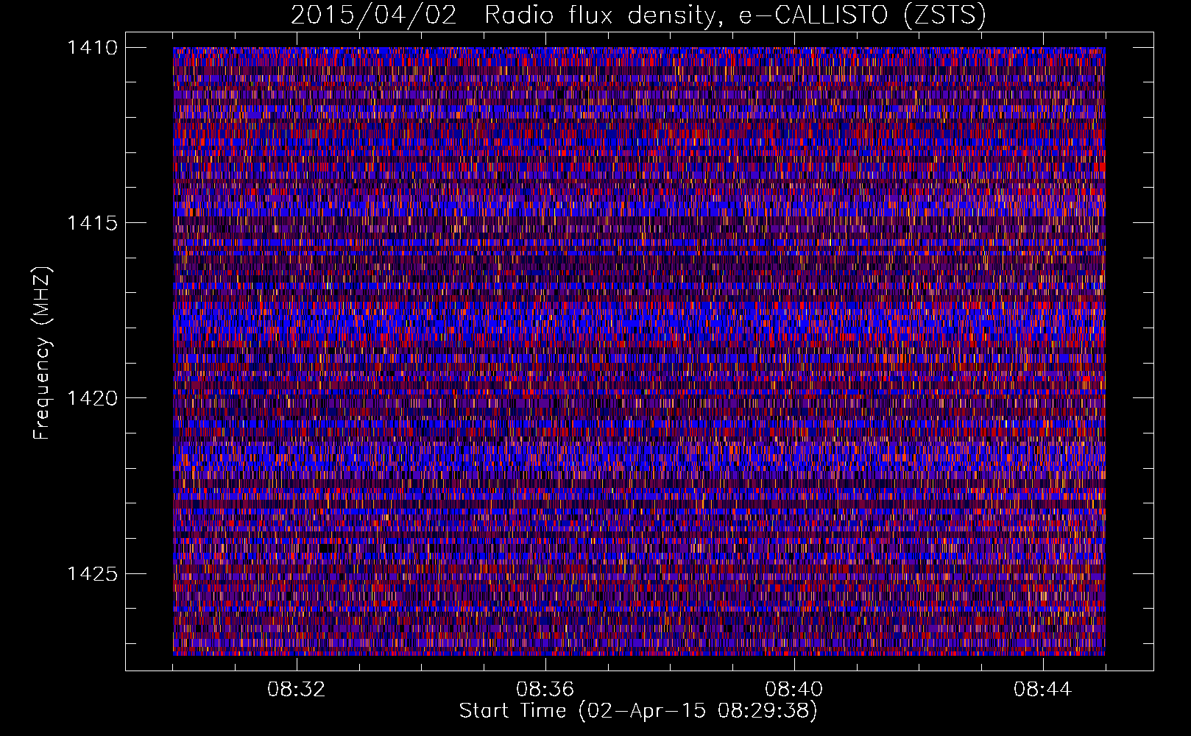Click the 1425 frequency tick label
1191x736 pixels.
point(92,573)
